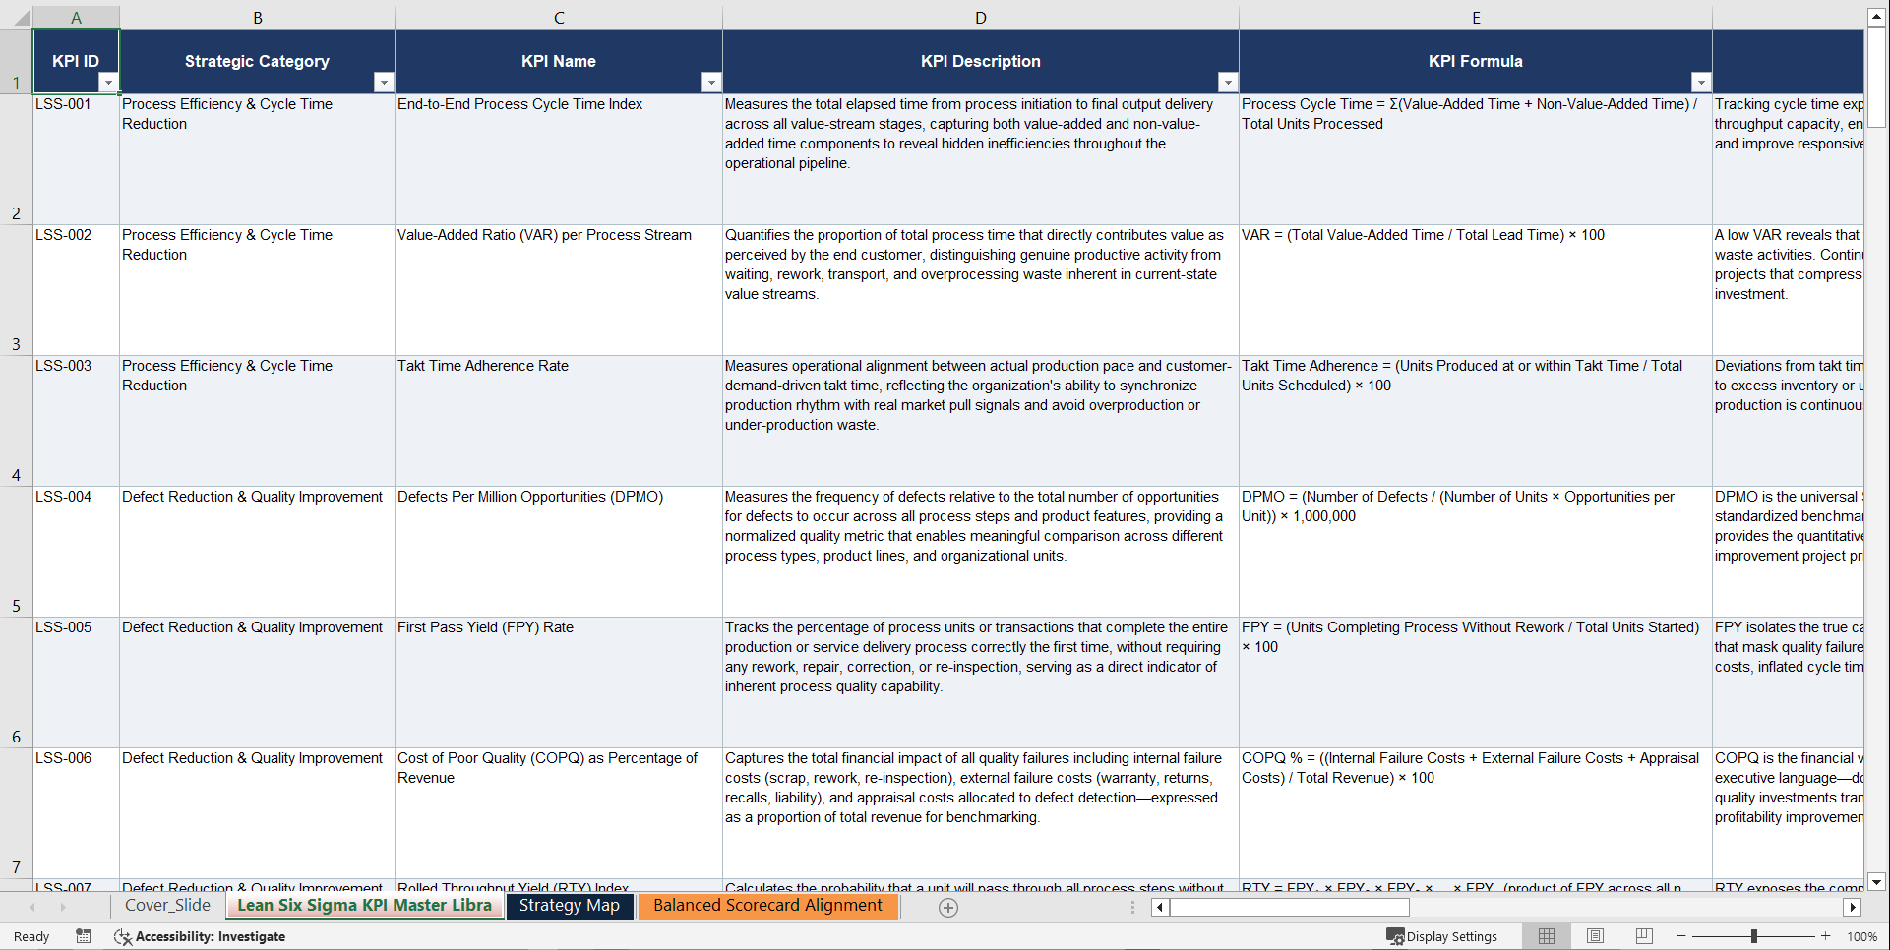Switch to the Cover_Slide sheet tab
This screenshot has height=950, width=1890.
(167, 906)
